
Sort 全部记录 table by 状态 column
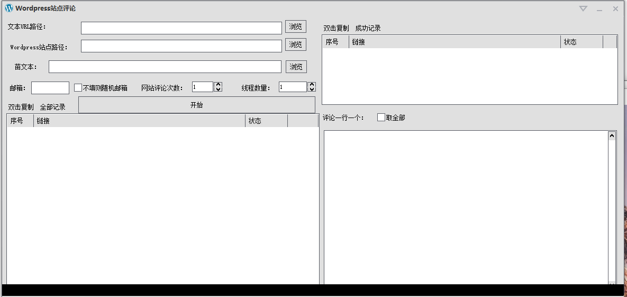point(267,121)
